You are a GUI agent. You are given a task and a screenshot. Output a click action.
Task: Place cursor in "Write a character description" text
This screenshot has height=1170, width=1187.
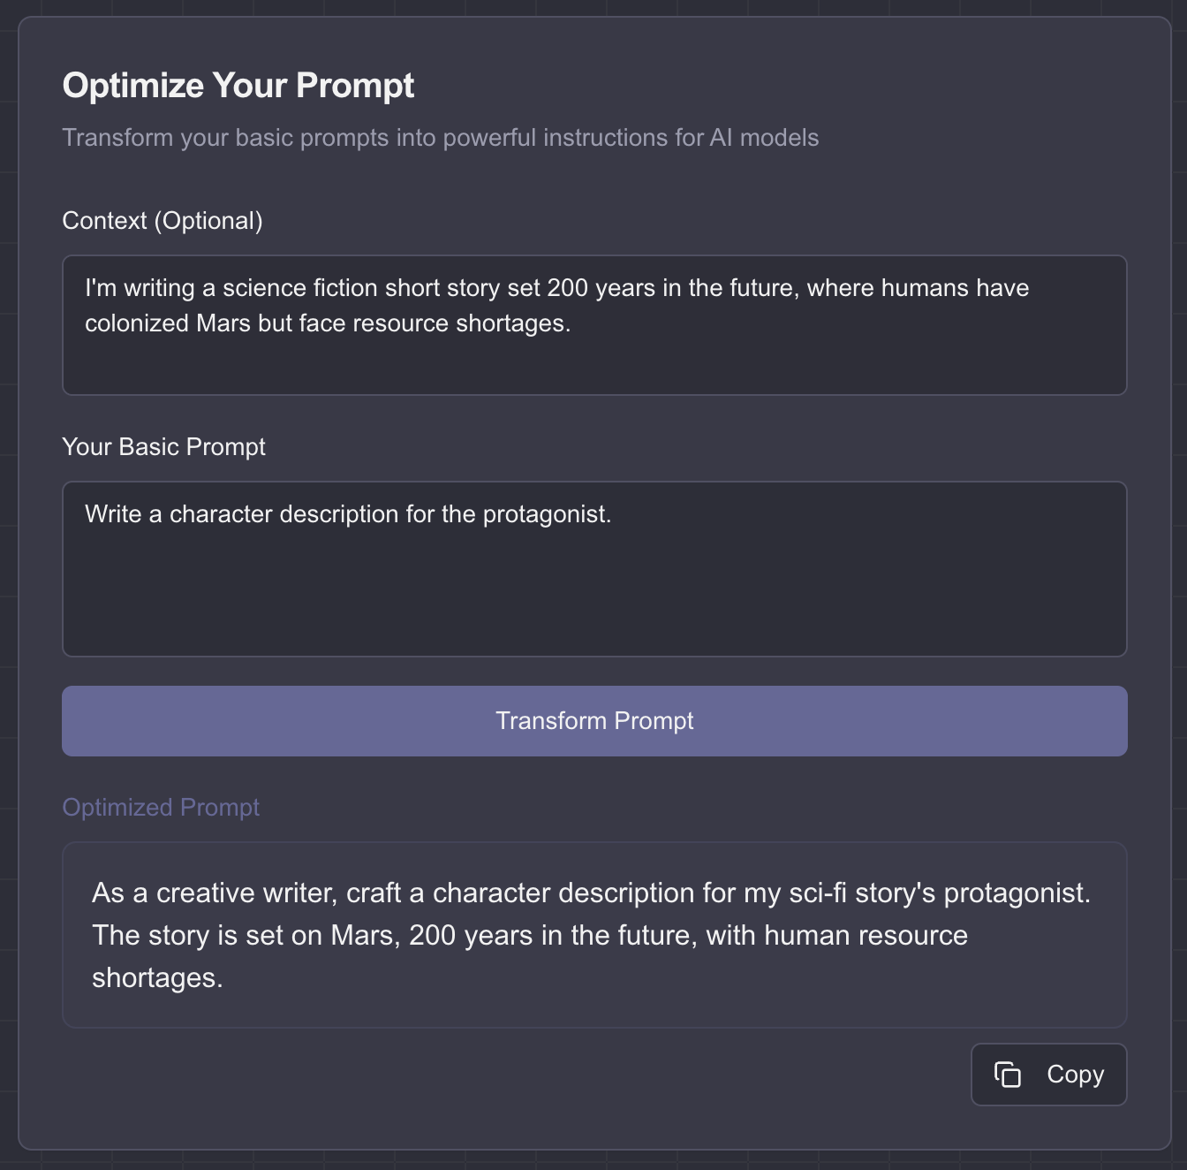click(x=348, y=514)
